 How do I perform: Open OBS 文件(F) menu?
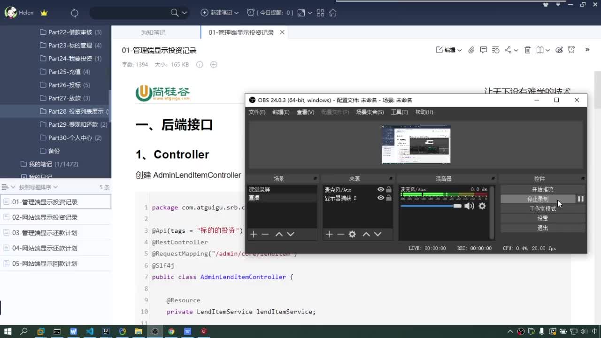pos(257,112)
